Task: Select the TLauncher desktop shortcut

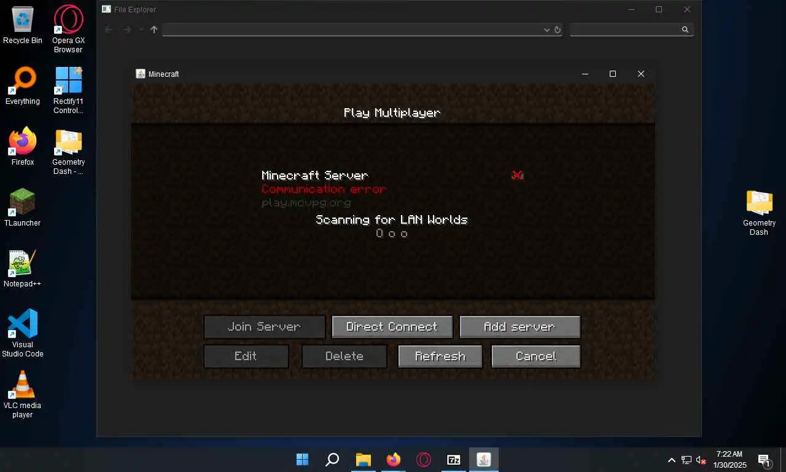Action: [23, 208]
